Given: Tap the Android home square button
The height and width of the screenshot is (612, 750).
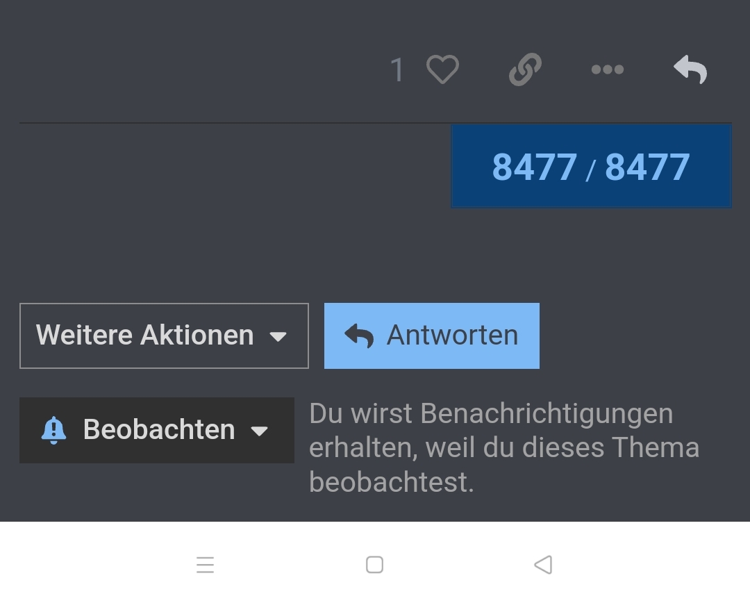Looking at the screenshot, I should 374,565.
